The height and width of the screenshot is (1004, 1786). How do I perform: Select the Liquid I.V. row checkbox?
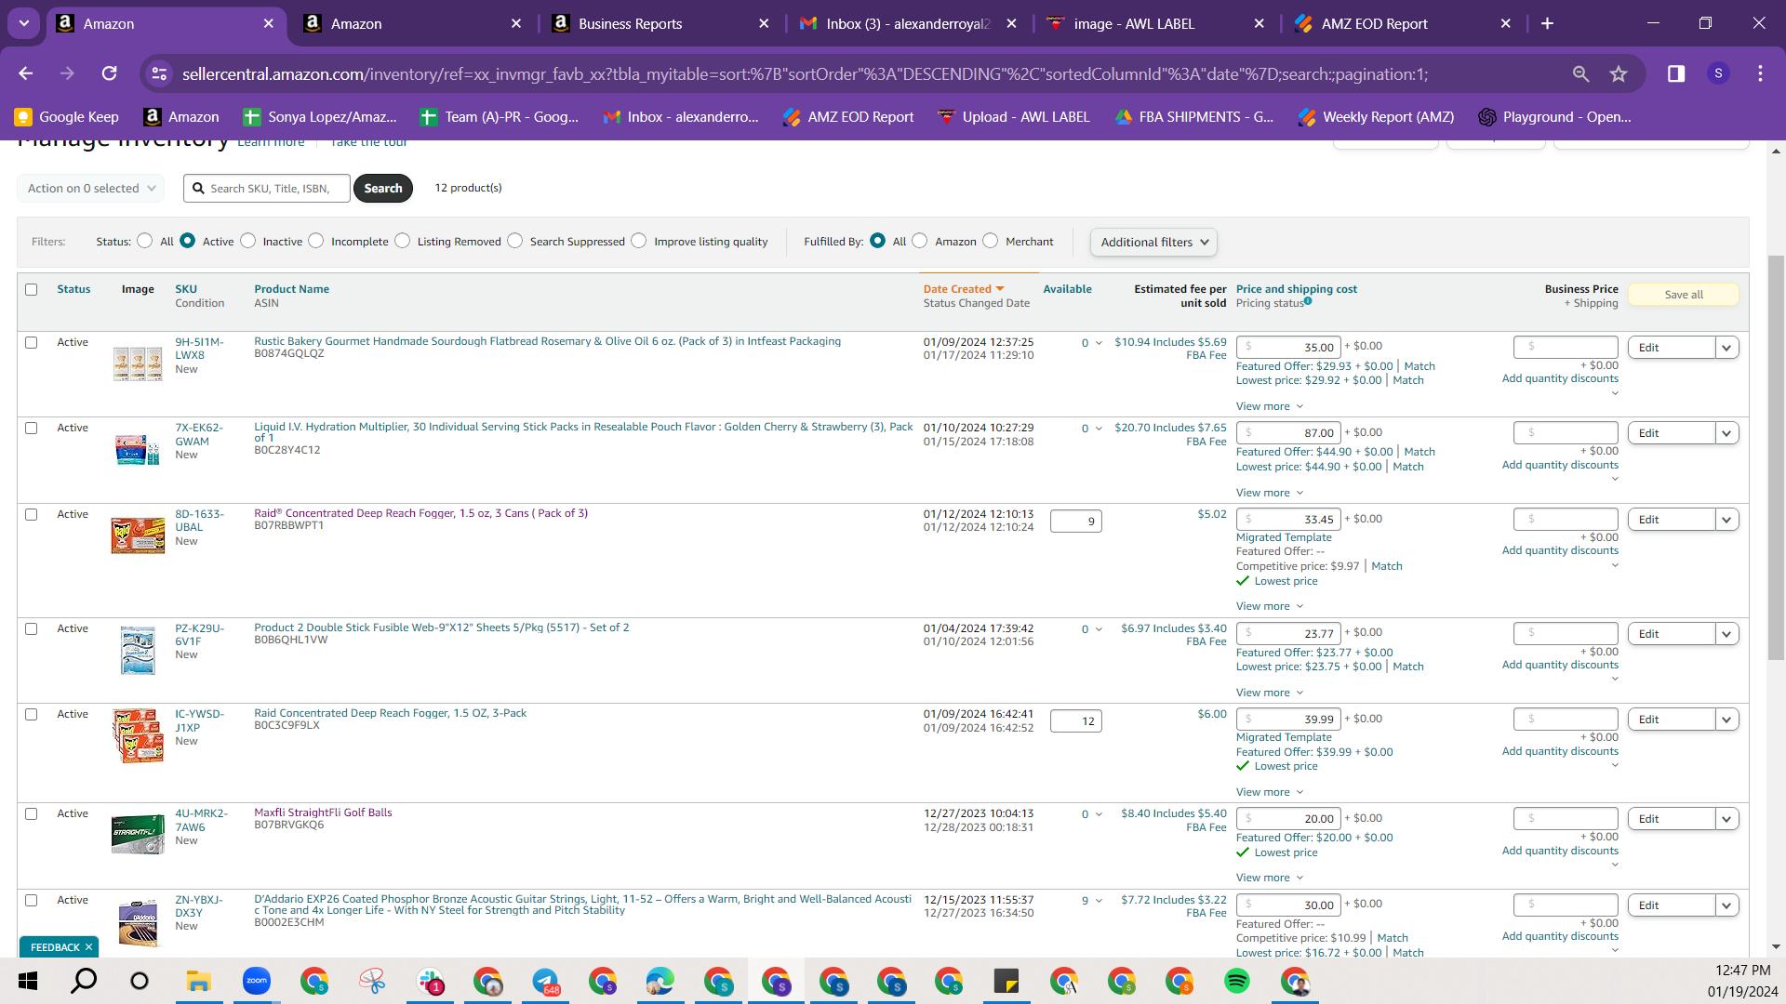32,429
